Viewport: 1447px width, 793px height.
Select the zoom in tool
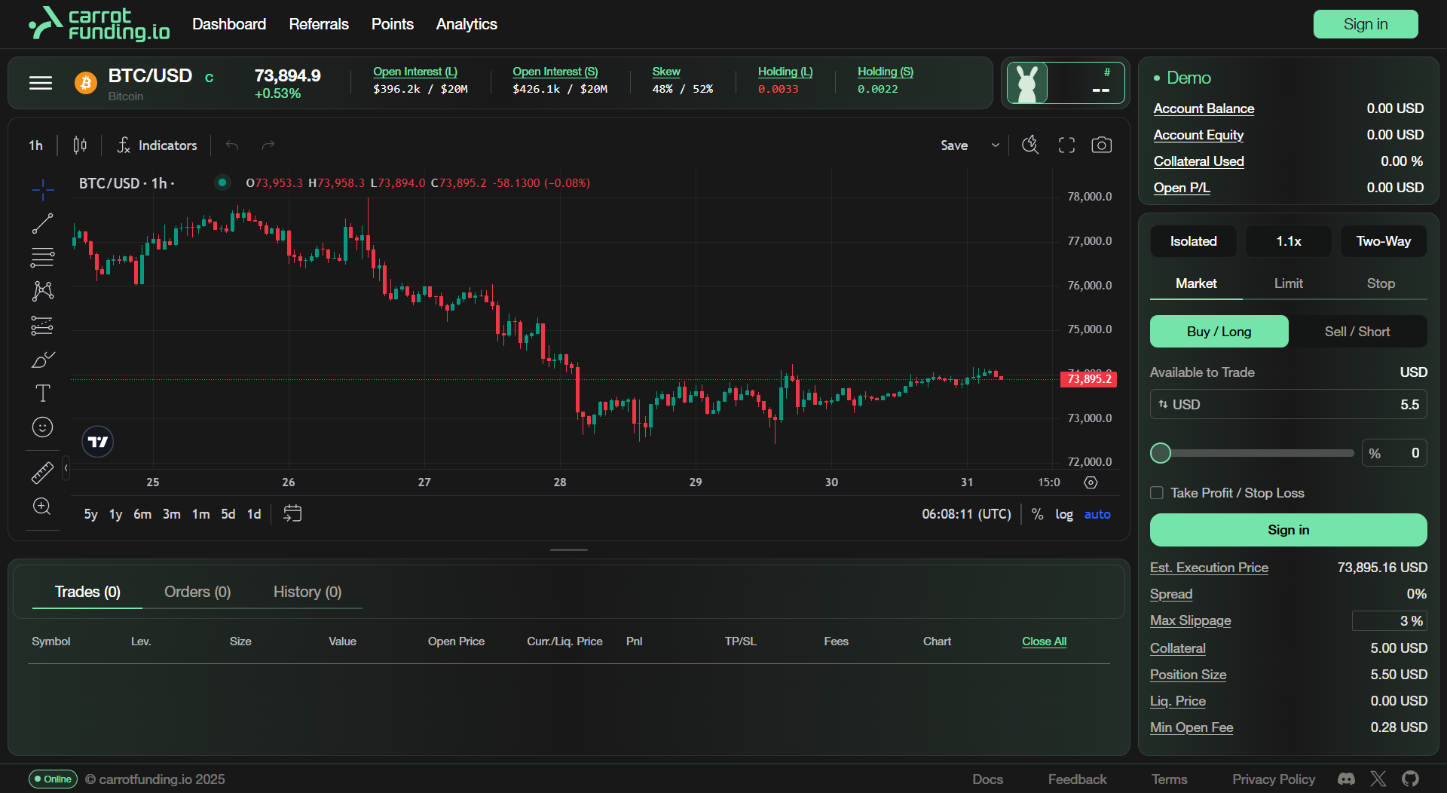(43, 507)
